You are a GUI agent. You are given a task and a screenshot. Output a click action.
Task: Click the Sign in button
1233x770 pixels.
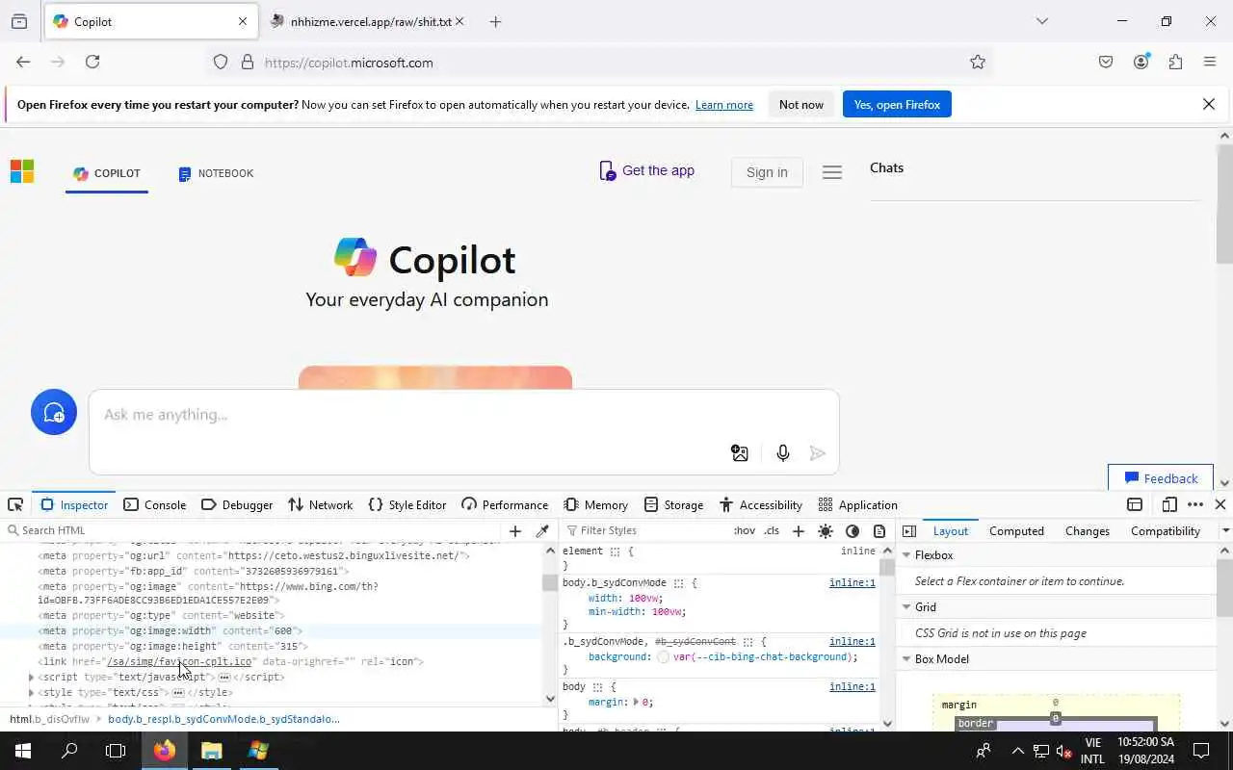(x=767, y=172)
